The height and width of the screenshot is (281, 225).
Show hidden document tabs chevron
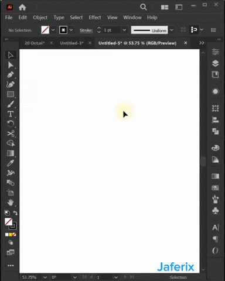tap(202, 43)
